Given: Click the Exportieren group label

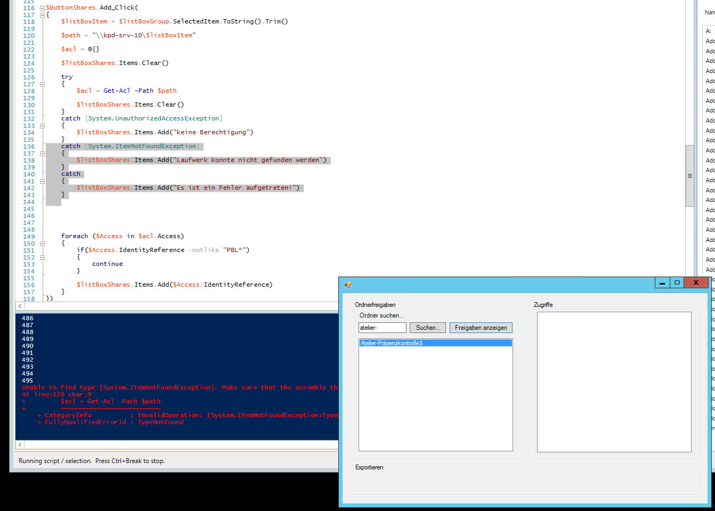Looking at the screenshot, I should (x=369, y=467).
